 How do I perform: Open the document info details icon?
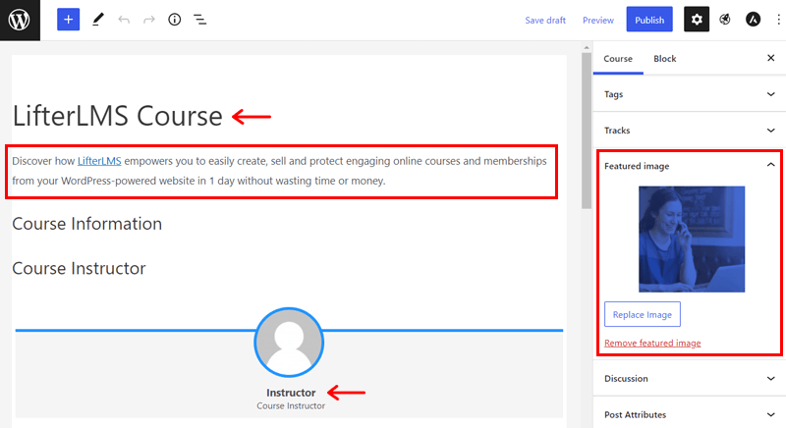point(175,20)
